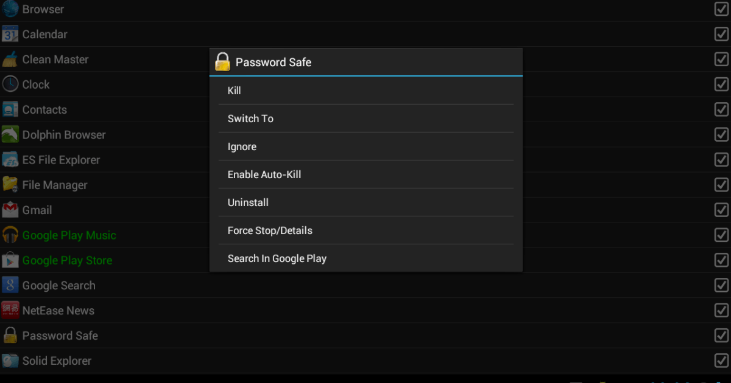
Task: Click the Calendar app icon
Action: (10, 34)
